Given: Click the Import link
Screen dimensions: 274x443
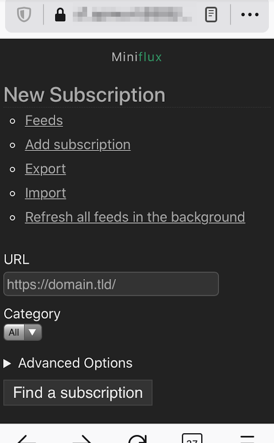Looking at the screenshot, I should [45, 193].
